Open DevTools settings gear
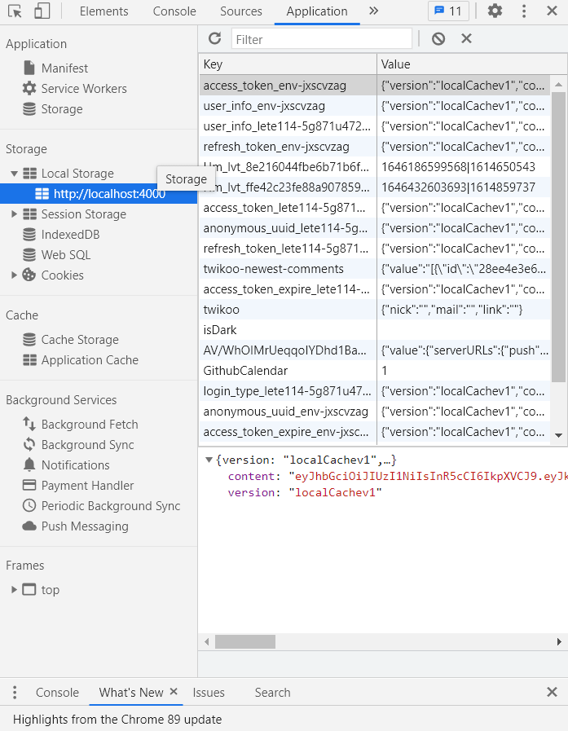 (495, 11)
